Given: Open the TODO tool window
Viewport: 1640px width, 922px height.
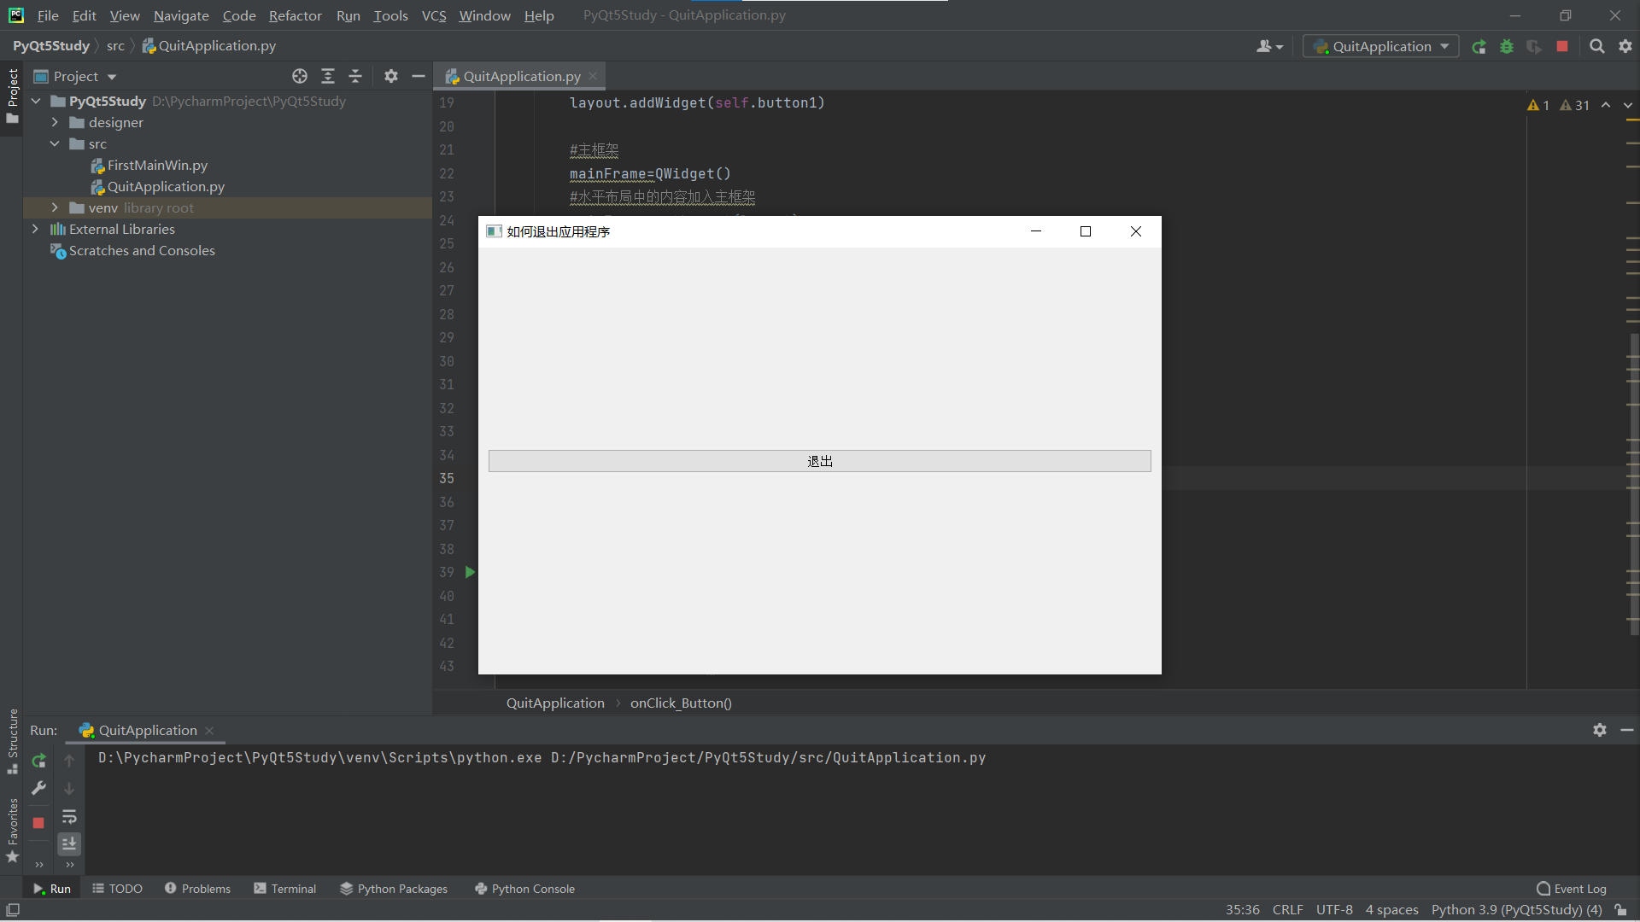Looking at the screenshot, I should click(x=117, y=889).
